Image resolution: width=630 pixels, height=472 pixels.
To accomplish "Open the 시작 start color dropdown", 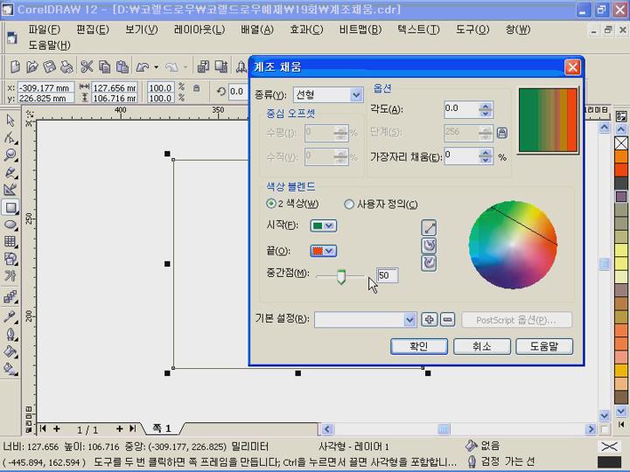I will coord(324,226).
